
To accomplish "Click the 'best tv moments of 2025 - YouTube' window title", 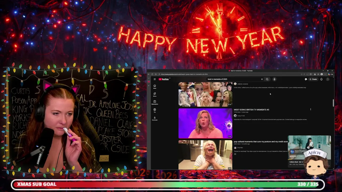I will click(x=242, y=71).
